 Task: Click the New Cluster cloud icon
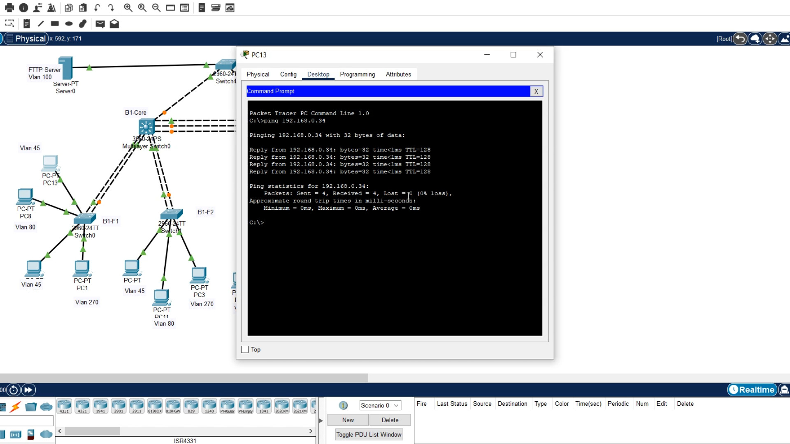tap(755, 39)
